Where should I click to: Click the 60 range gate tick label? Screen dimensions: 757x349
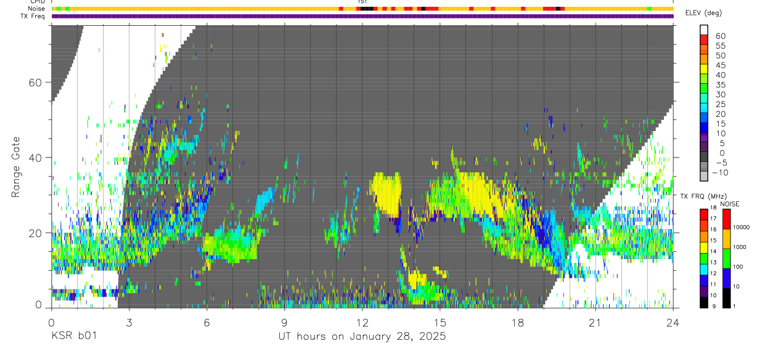pos(35,82)
